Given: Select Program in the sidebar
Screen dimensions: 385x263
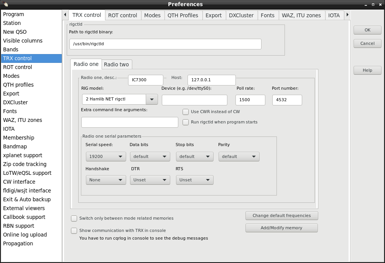Looking at the screenshot, I should pos(31,14).
